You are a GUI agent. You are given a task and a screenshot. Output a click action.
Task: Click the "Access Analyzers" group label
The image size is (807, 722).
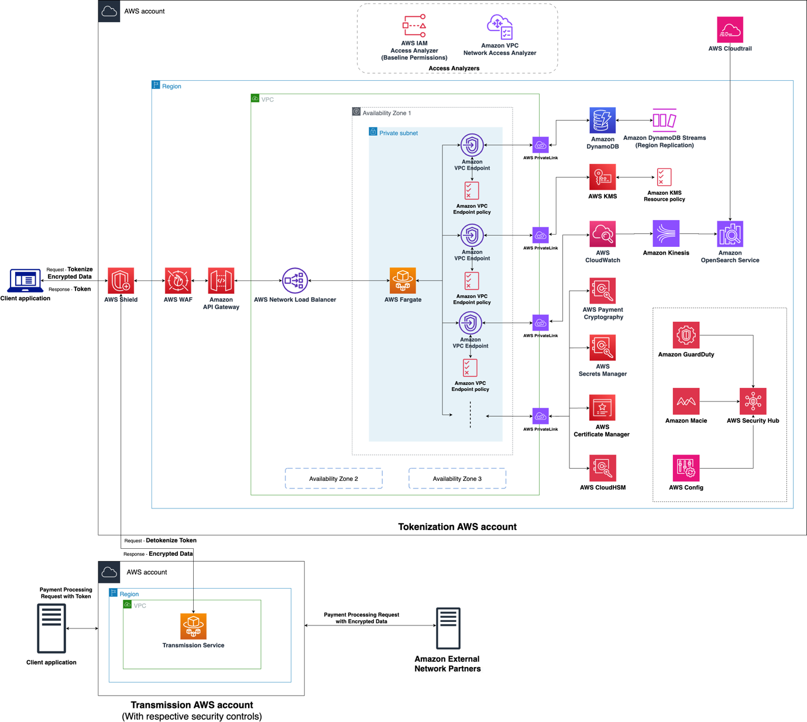454,68
